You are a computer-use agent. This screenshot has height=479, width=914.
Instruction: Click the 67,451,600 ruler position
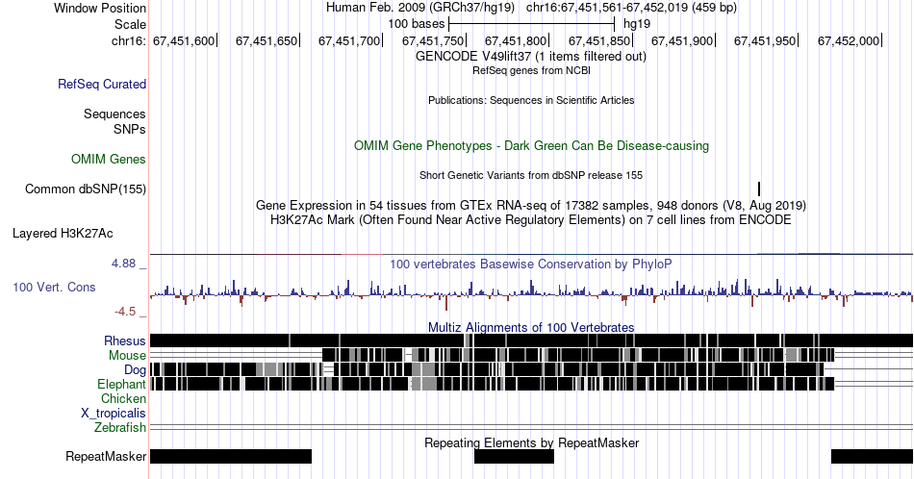pyautogui.click(x=184, y=40)
